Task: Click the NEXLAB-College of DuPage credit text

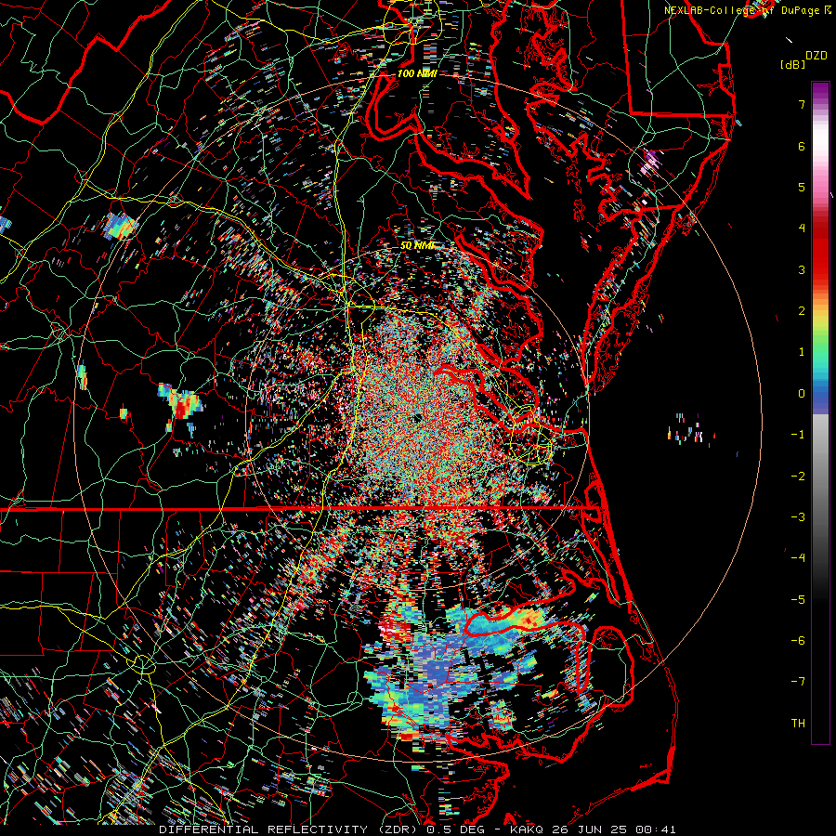Action: click(743, 10)
